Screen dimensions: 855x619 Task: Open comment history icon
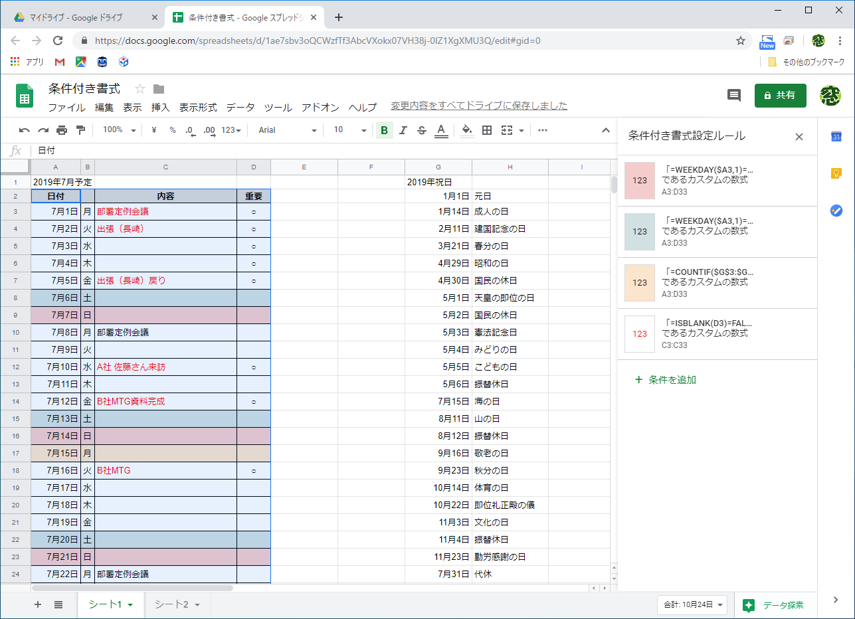(734, 96)
